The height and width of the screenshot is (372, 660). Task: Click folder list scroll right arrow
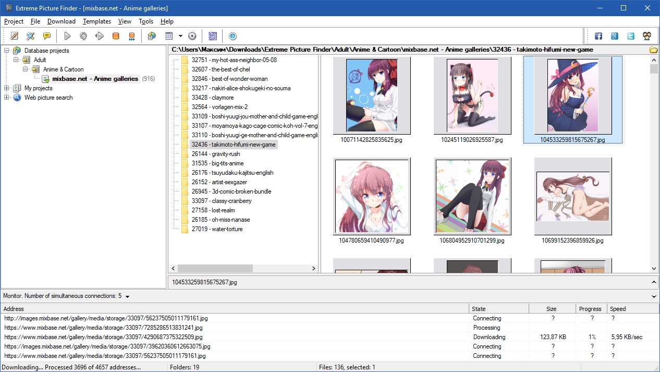pyautogui.click(x=314, y=268)
